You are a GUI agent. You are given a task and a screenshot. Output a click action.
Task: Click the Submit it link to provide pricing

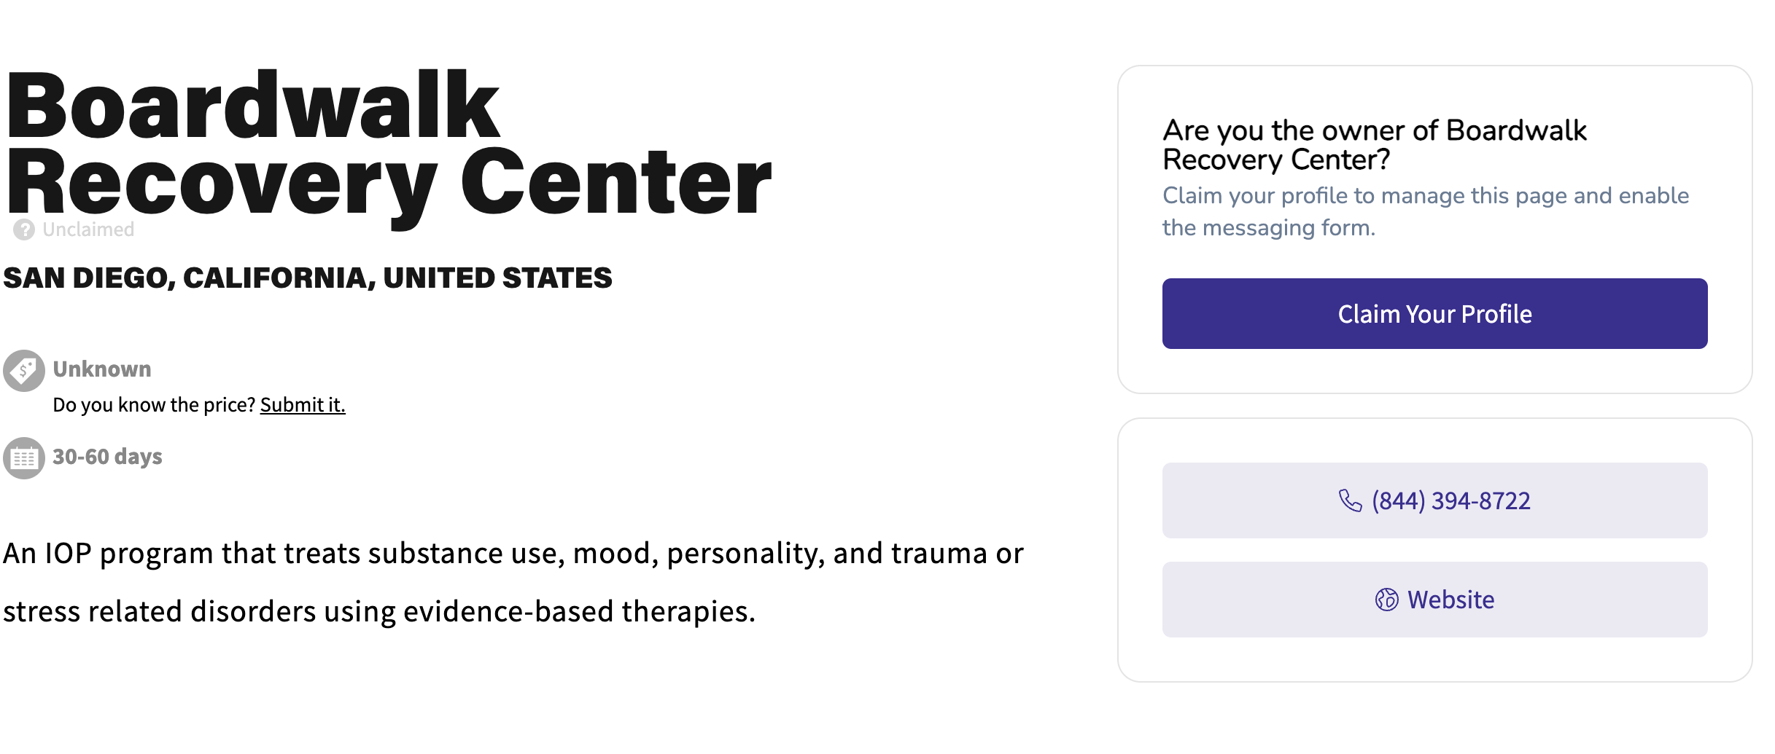click(x=303, y=404)
